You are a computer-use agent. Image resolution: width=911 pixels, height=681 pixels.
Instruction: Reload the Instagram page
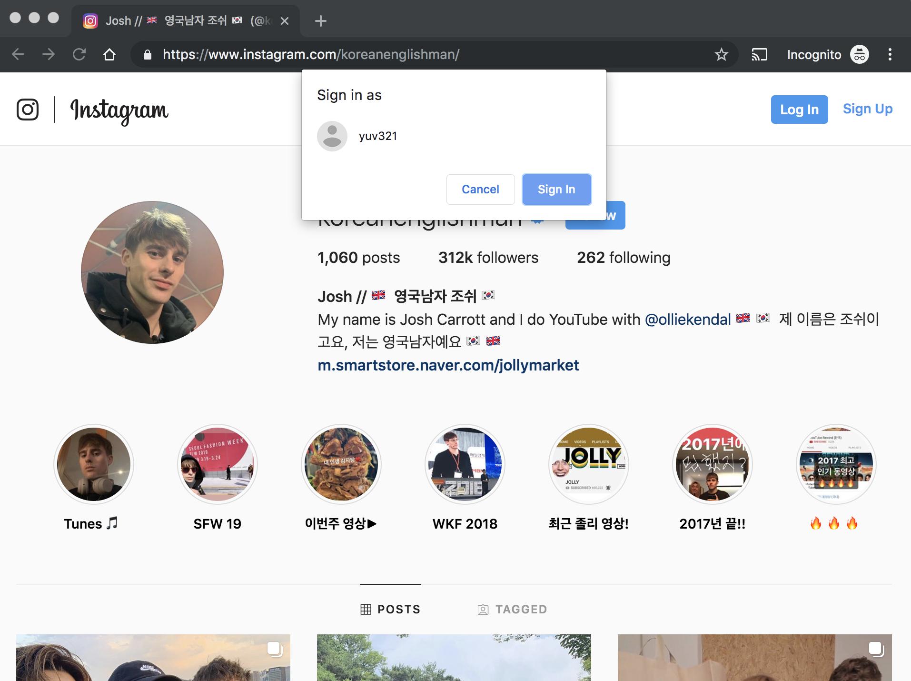[x=79, y=54]
